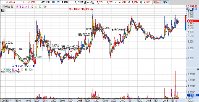Click the 2000 year label on time axis
This screenshot has width=199, height=102.
(x=37, y=101)
